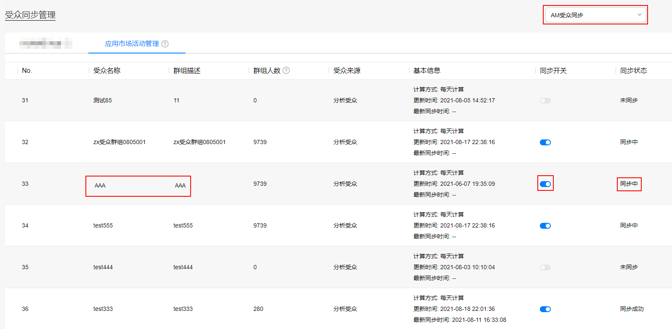Click test555 in 受众名称 column
The width and height of the screenshot is (672, 329).
pyautogui.click(x=103, y=225)
